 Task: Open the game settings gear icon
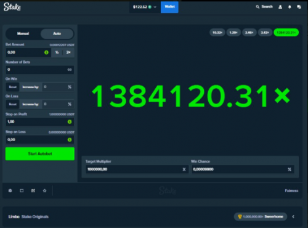point(10,190)
